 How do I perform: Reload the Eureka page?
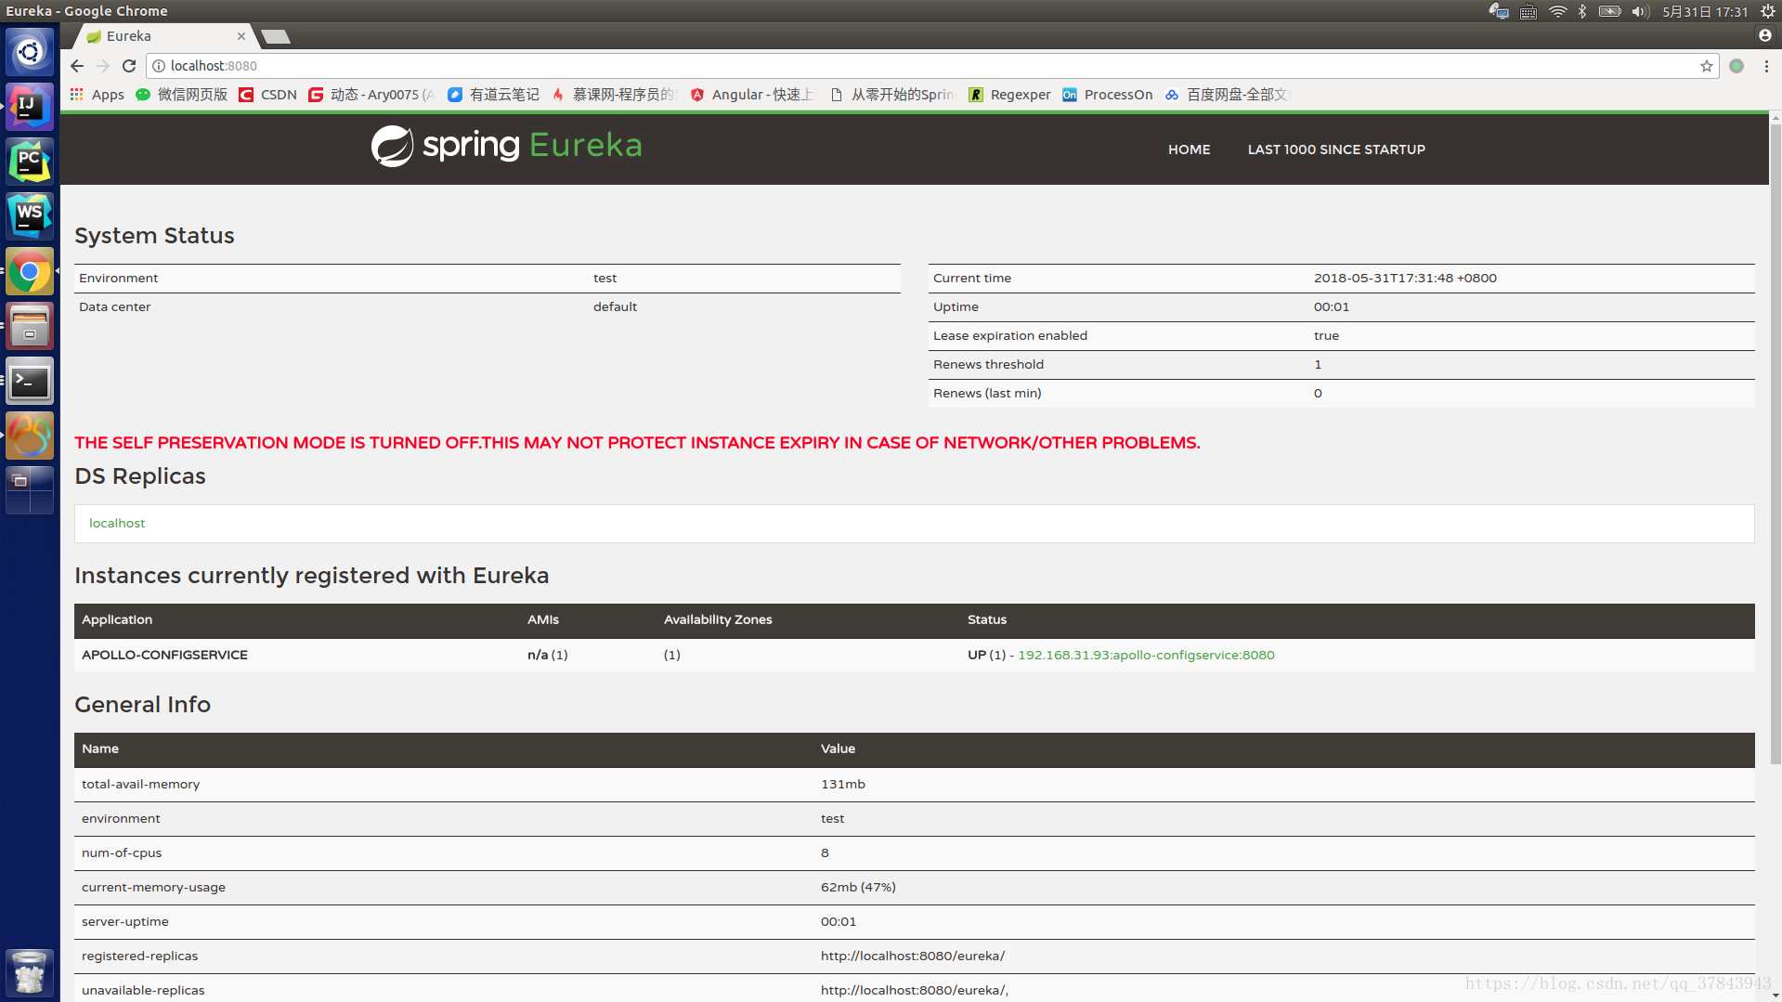point(129,66)
